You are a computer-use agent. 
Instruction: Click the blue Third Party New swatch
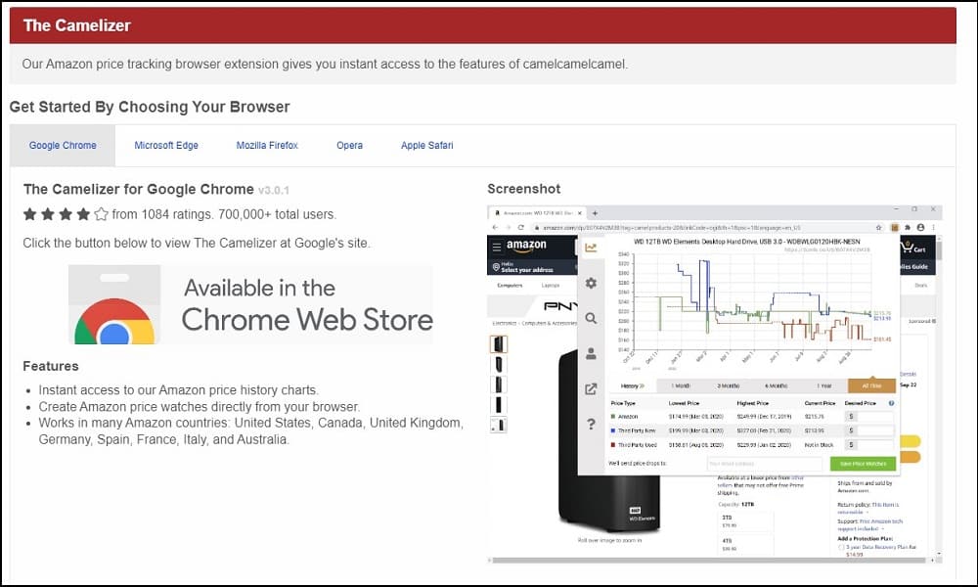click(x=613, y=431)
